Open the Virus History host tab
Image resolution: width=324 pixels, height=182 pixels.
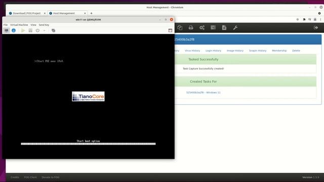192,51
